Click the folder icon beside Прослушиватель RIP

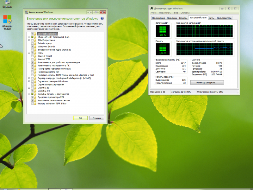click(x=35, y=72)
